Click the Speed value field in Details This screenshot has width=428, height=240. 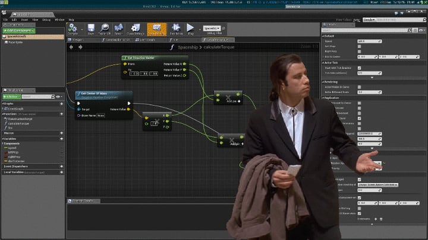(x=370, y=41)
